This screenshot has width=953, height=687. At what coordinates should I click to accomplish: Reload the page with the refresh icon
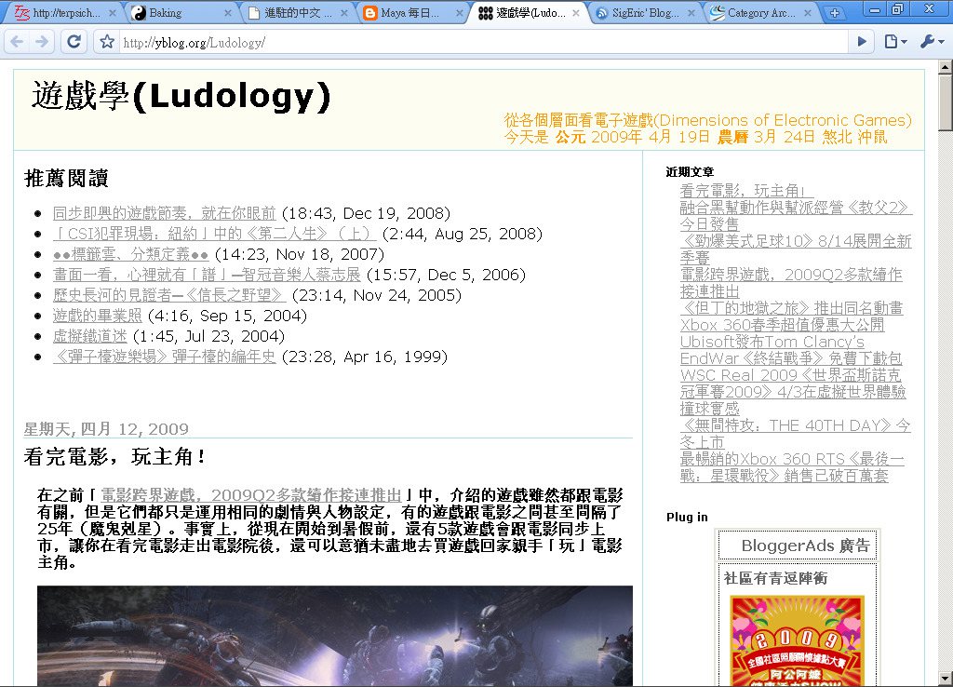tap(74, 41)
